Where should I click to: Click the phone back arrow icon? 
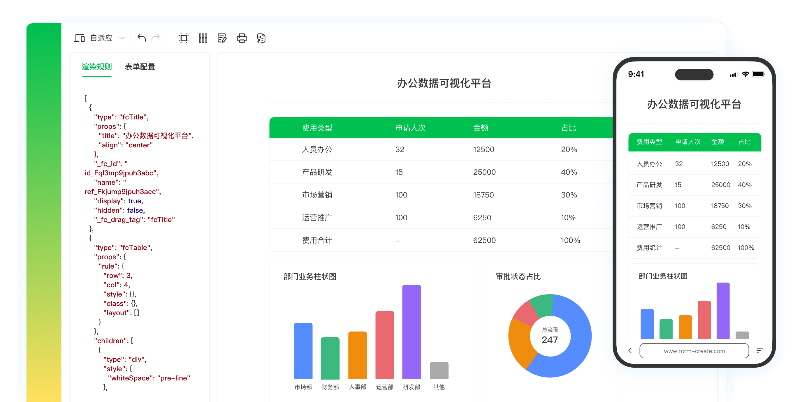[630, 350]
